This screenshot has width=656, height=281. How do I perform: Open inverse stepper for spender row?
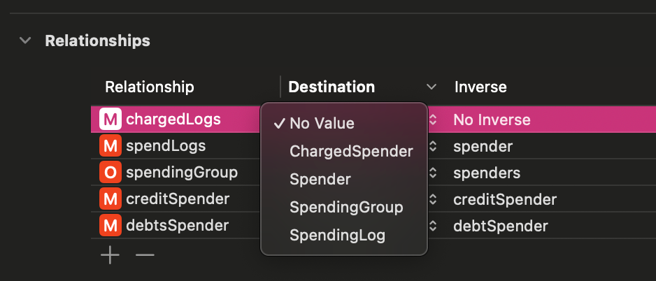point(433,147)
